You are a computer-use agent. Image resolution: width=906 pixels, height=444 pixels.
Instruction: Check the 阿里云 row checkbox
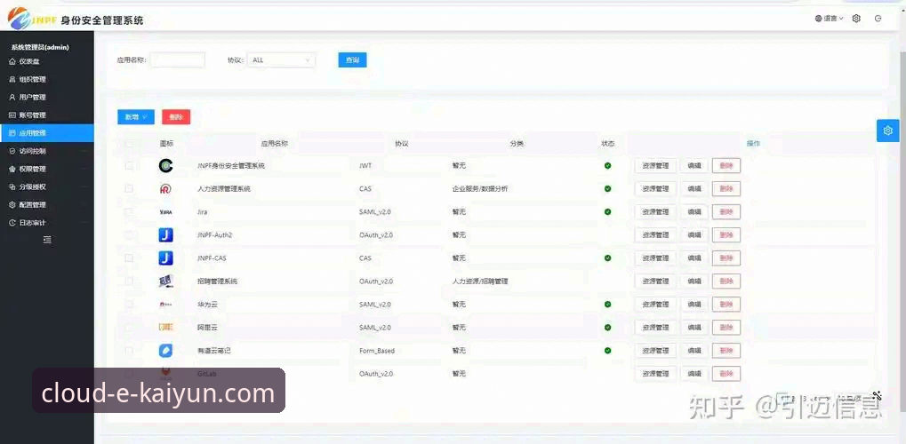tap(129, 328)
